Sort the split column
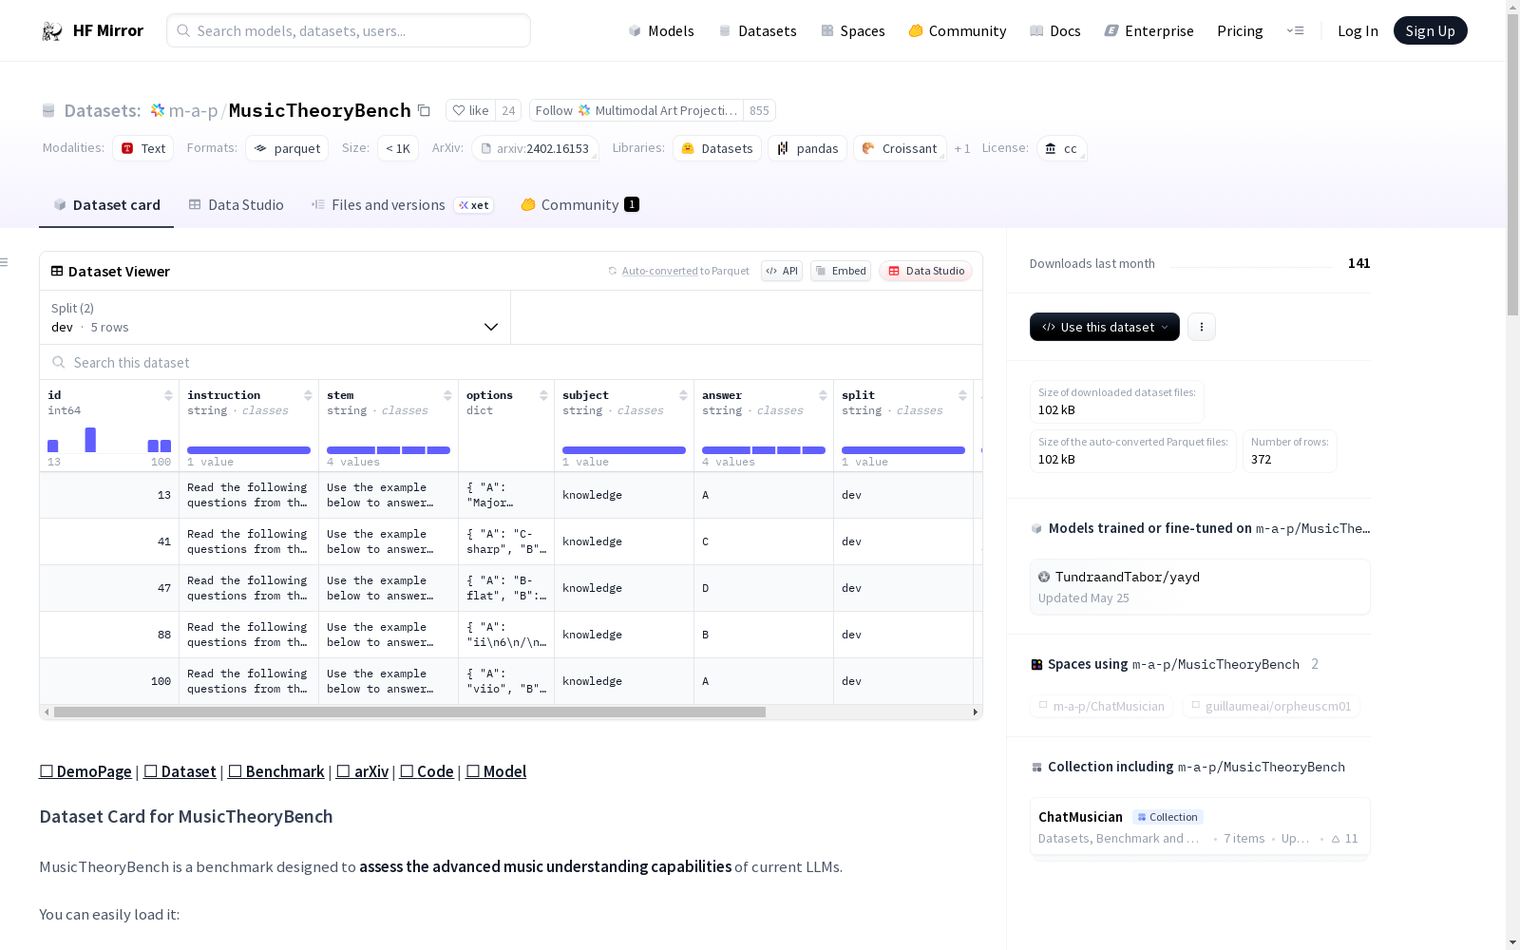This screenshot has width=1520, height=950. coord(962,395)
